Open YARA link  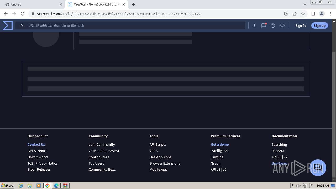tap(154, 151)
